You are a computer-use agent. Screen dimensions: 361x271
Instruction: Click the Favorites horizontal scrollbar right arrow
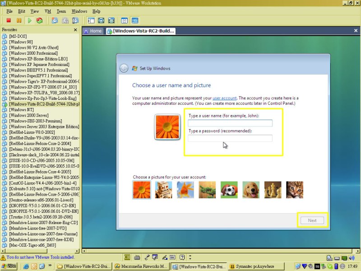point(77,251)
